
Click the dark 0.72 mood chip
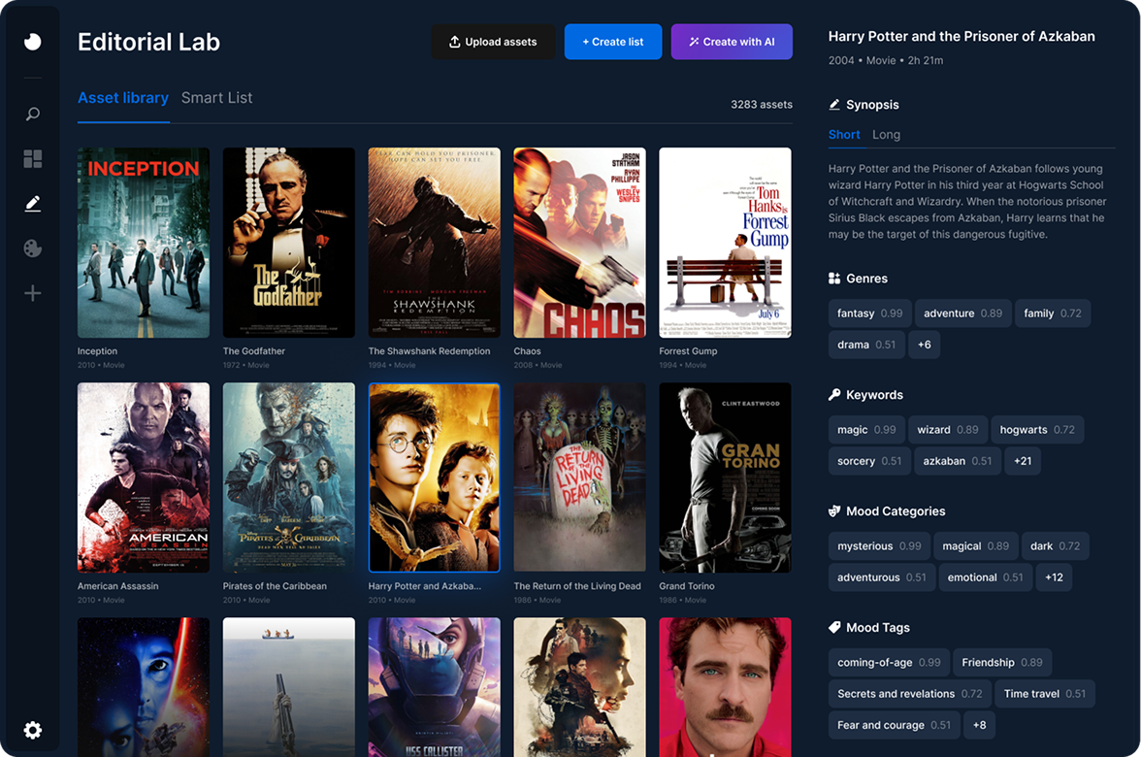[1055, 545]
